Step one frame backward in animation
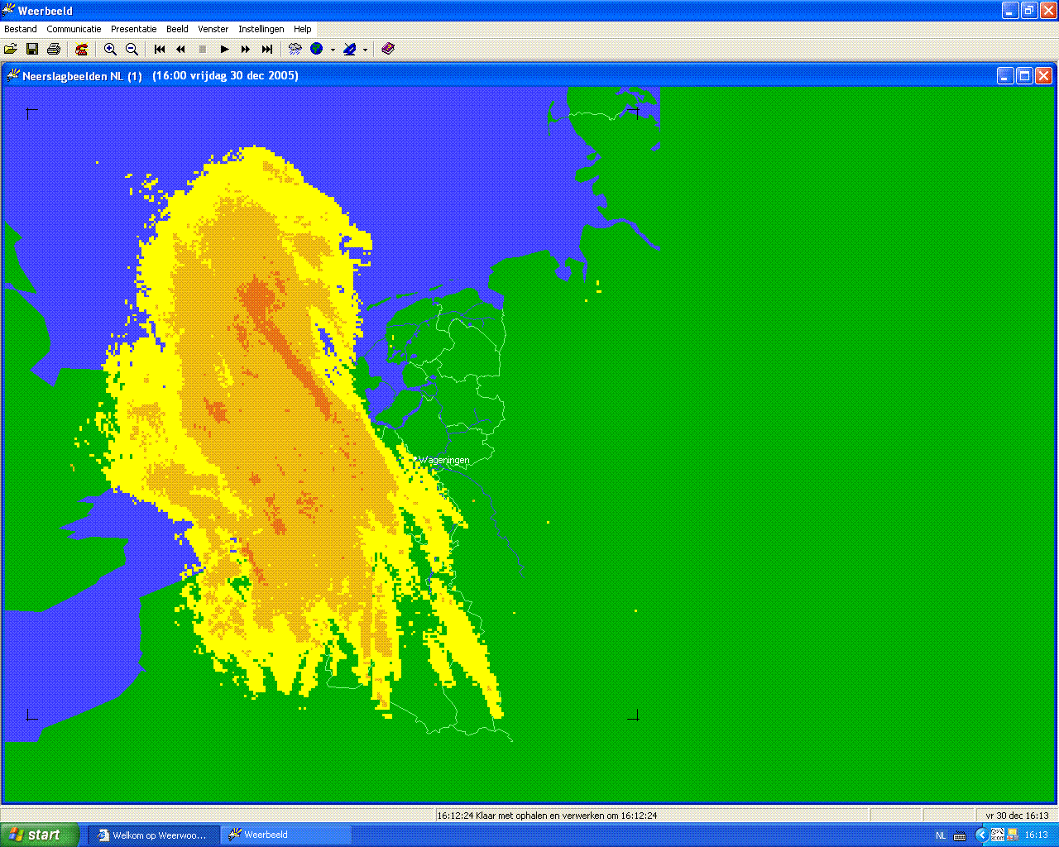Image resolution: width=1059 pixels, height=847 pixels. point(181,49)
